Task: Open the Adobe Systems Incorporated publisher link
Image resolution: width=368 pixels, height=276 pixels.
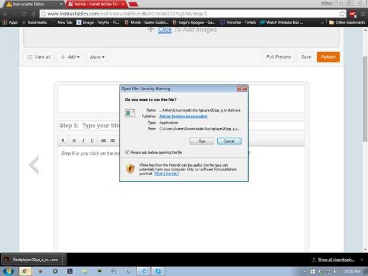Action: tap(183, 116)
